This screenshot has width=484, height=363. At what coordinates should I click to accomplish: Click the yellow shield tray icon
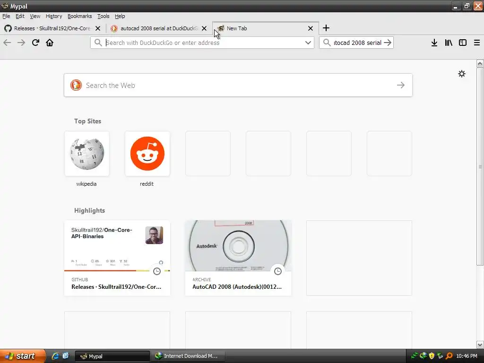pyautogui.click(x=432, y=356)
